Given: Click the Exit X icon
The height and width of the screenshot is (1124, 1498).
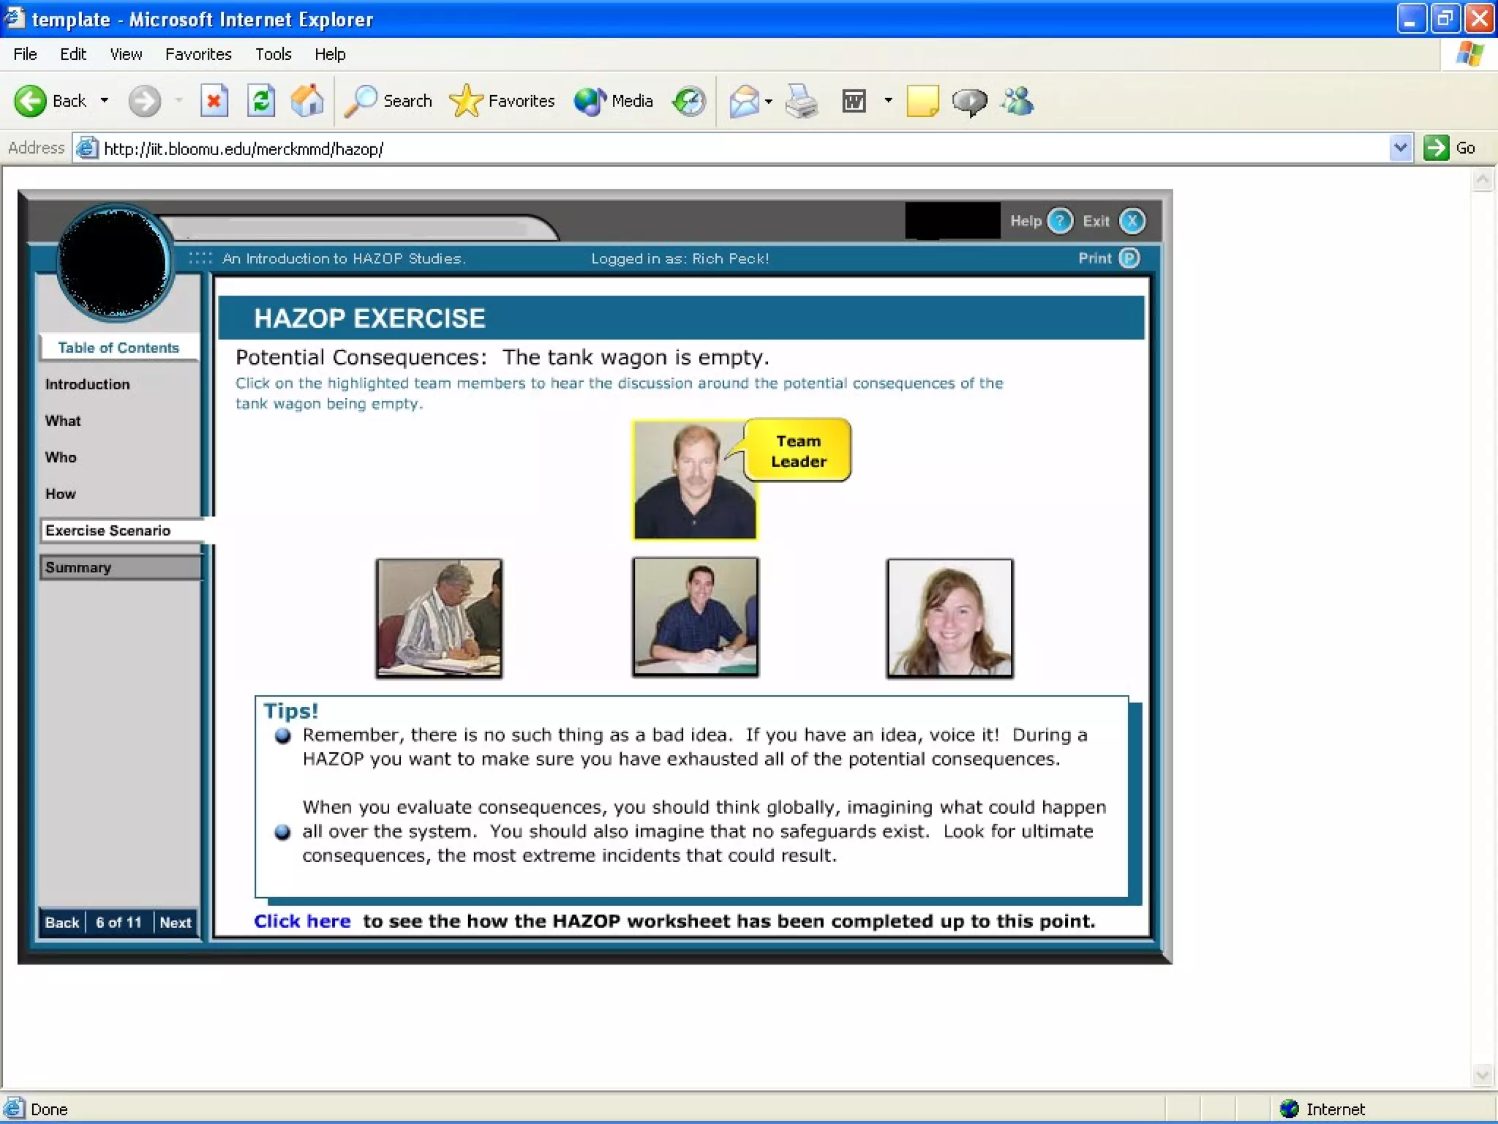Looking at the screenshot, I should click(x=1132, y=221).
